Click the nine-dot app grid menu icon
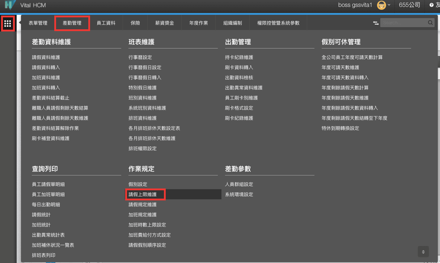Screen dimensions: 440x263 point(8,24)
